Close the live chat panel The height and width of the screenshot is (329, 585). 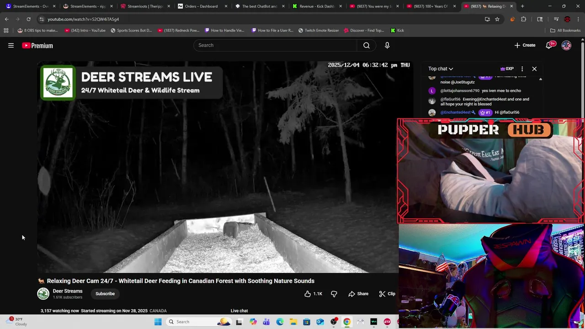534,69
